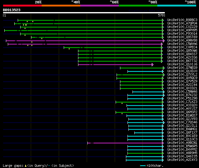Click the UniRef100_B5W6R5 label
Viewport: 199px width, 168px height.
(x=182, y=146)
